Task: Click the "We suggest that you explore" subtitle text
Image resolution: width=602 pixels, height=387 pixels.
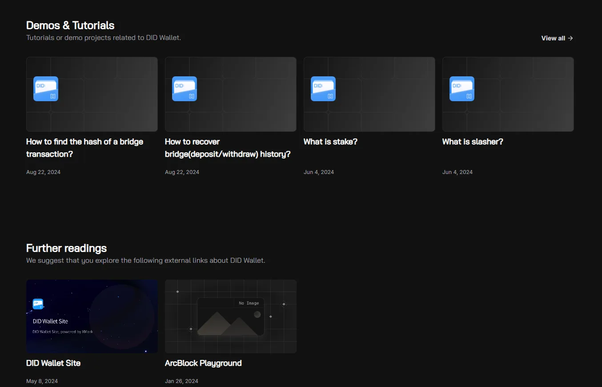Action: pos(146,261)
